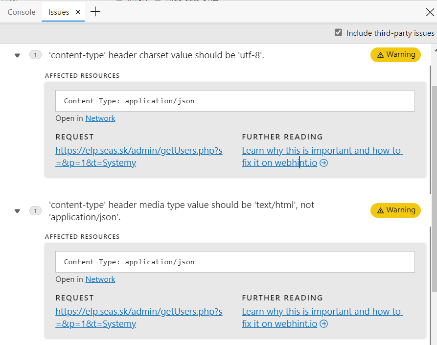This screenshot has height=345, width=437.
Task: Open webhint.io further reading for media type issue
Action: [322, 318]
